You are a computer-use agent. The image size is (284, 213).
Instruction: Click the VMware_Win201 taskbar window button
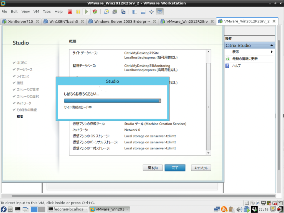click(x=110, y=209)
